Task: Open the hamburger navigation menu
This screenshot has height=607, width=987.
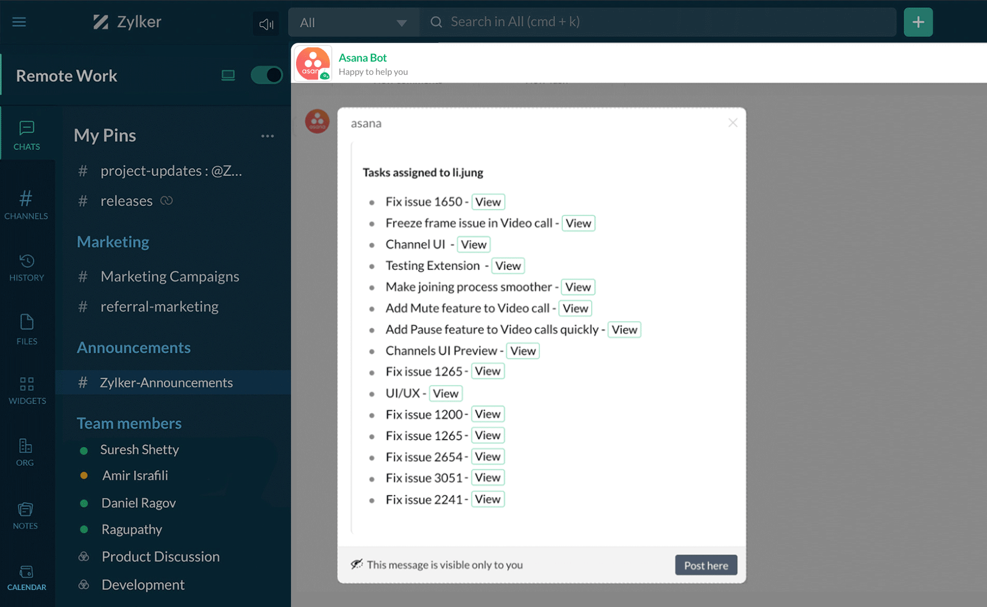Action: coord(19,22)
